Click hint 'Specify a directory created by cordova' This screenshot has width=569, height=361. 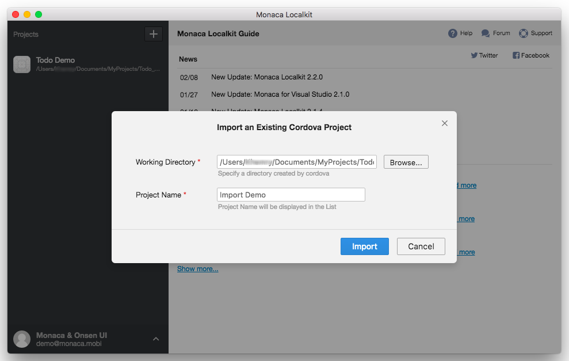[274, 174]
